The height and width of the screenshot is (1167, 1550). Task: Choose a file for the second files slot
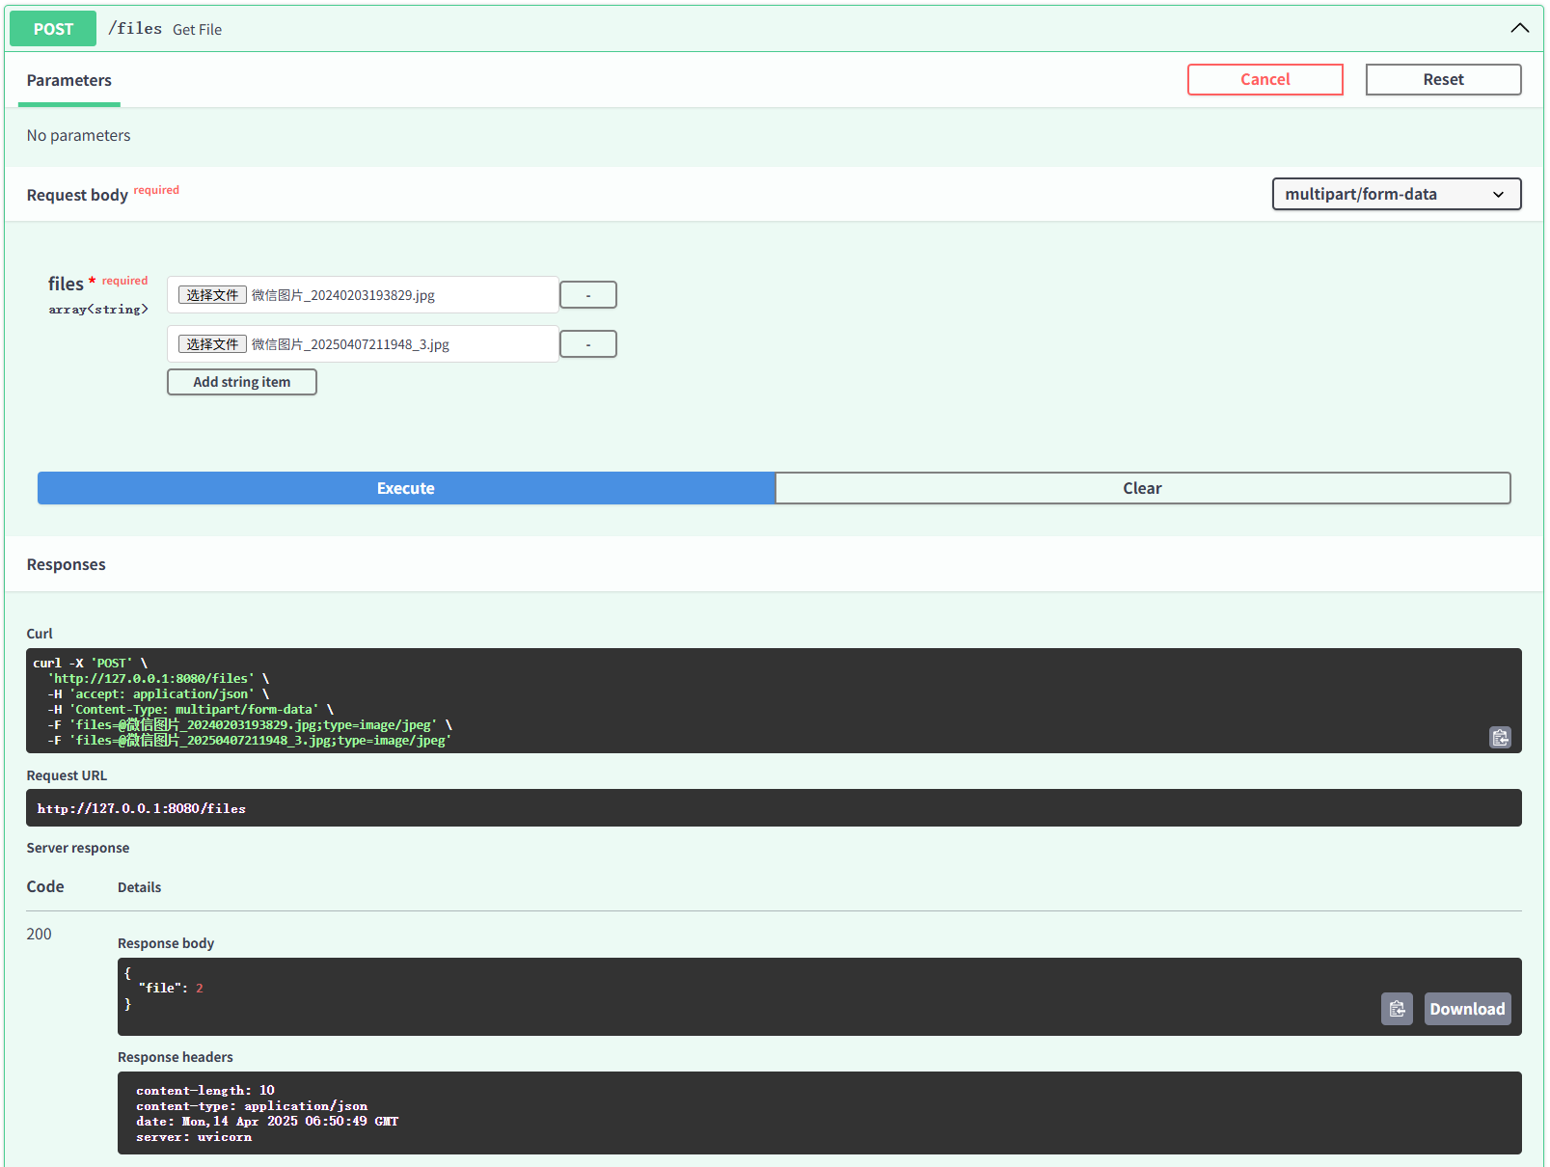point(211,343)
